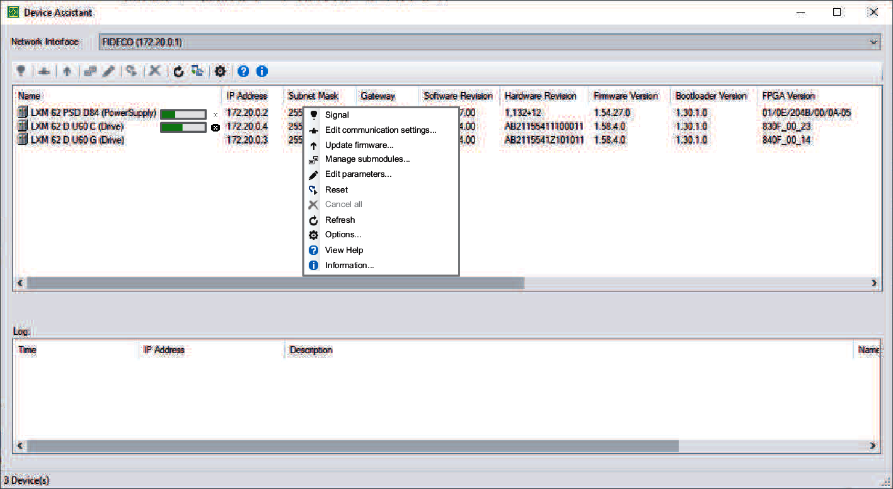This screenshot has width=893, height=489.
Task: Click the Signal lightbulb icon in the toolbar
Action: 21,71
